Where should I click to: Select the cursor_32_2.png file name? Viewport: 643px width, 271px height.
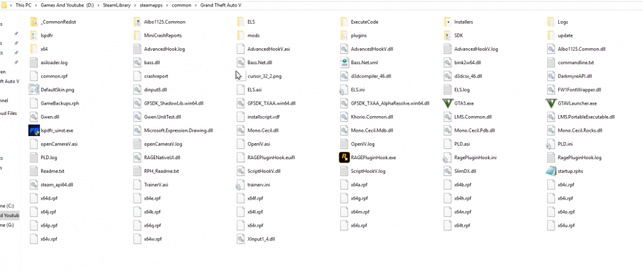click(264, 76)
